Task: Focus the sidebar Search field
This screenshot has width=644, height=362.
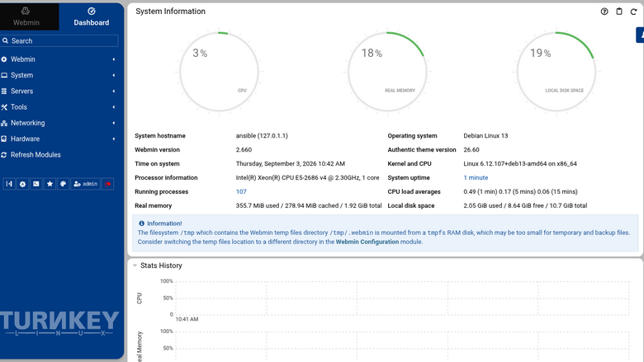Action: point(59,41)
